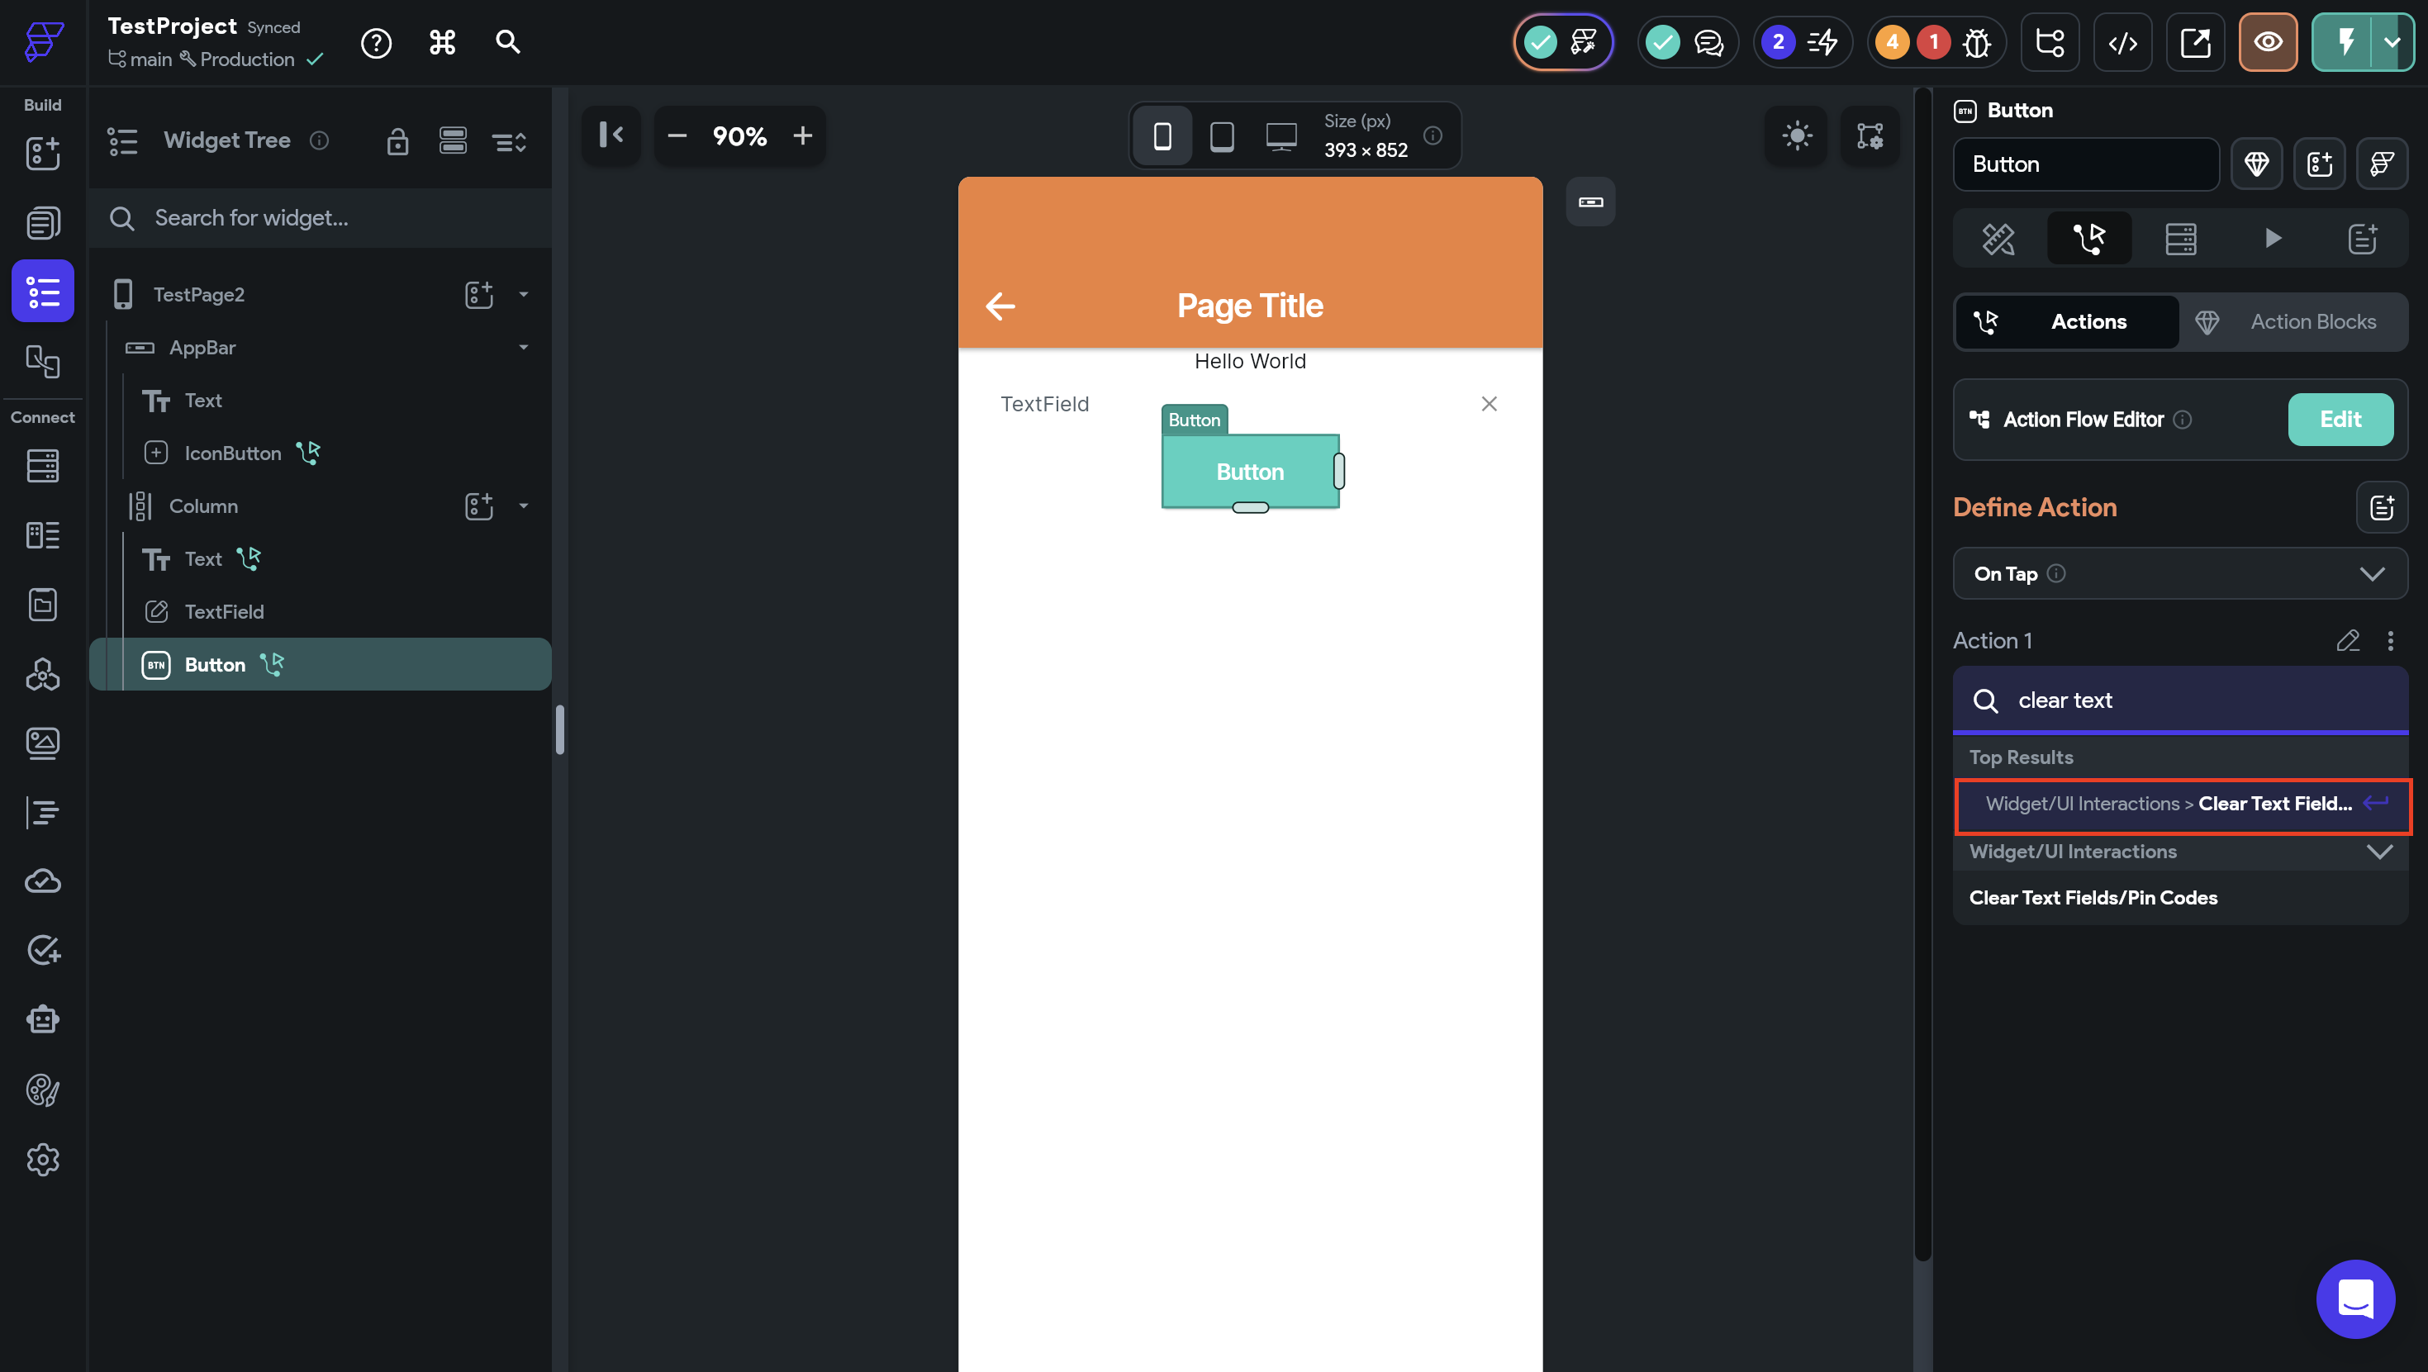Collapse the Widget/UI Interactions results section

coord(2379,852)
